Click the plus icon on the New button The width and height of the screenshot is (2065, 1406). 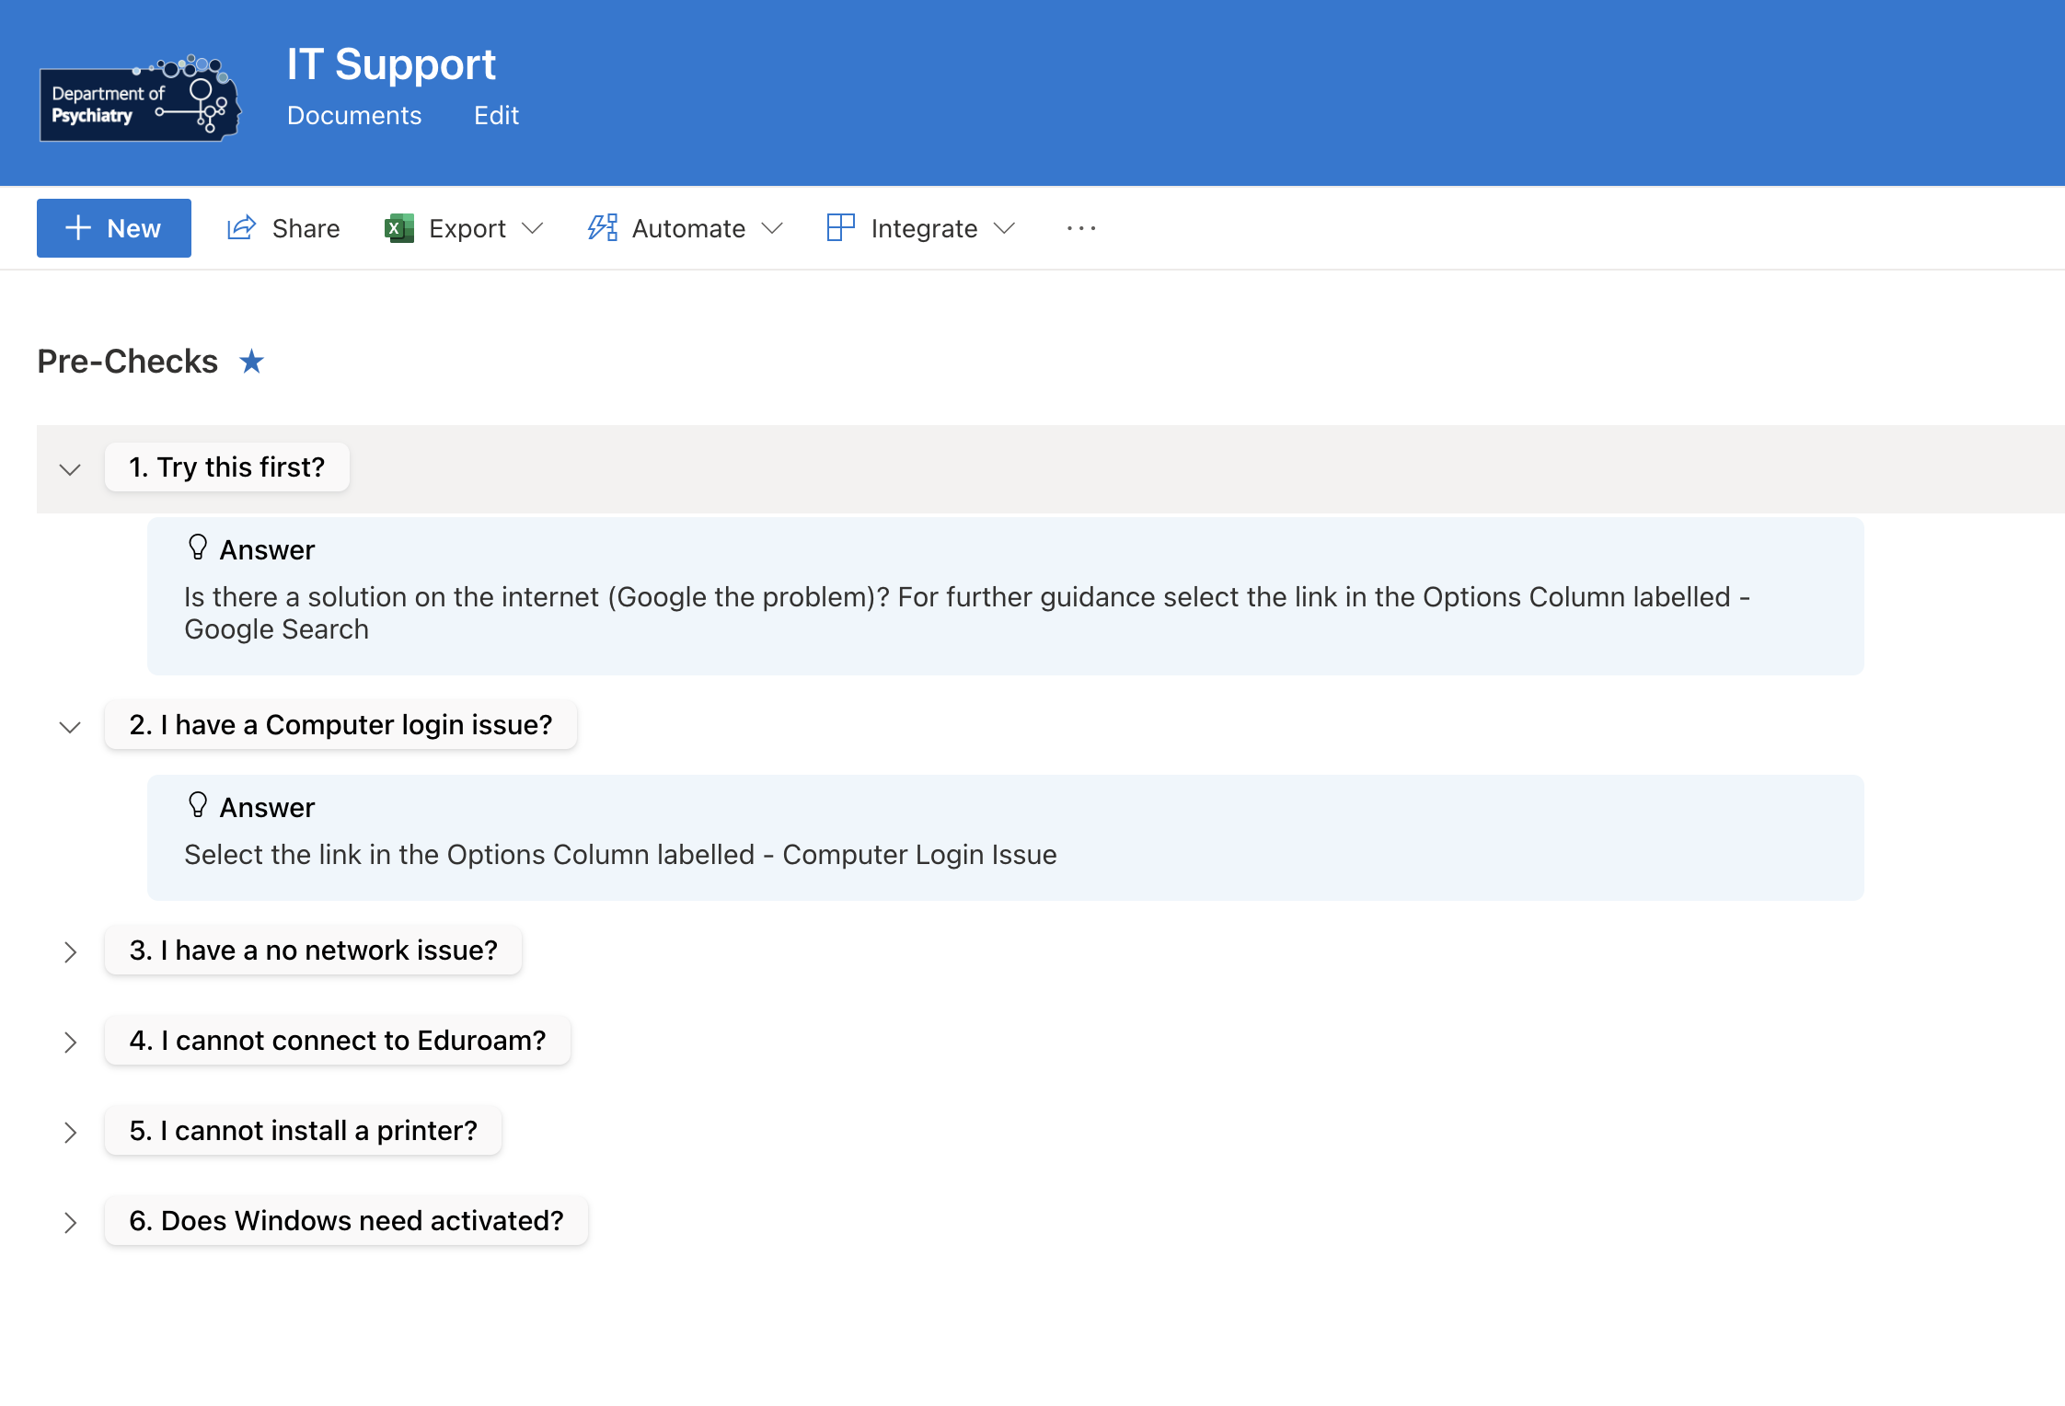[x=77, y=227]
